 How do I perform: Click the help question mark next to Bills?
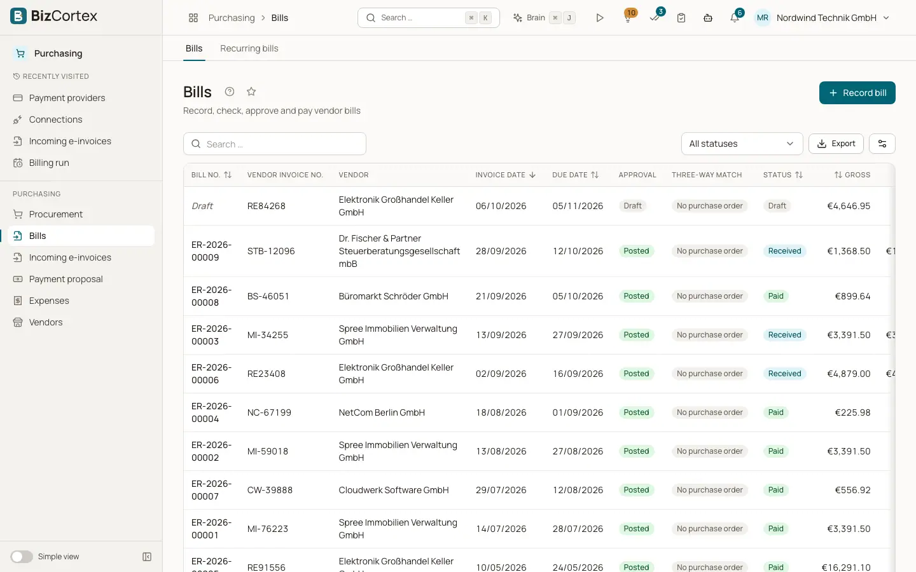pos(230,92)
